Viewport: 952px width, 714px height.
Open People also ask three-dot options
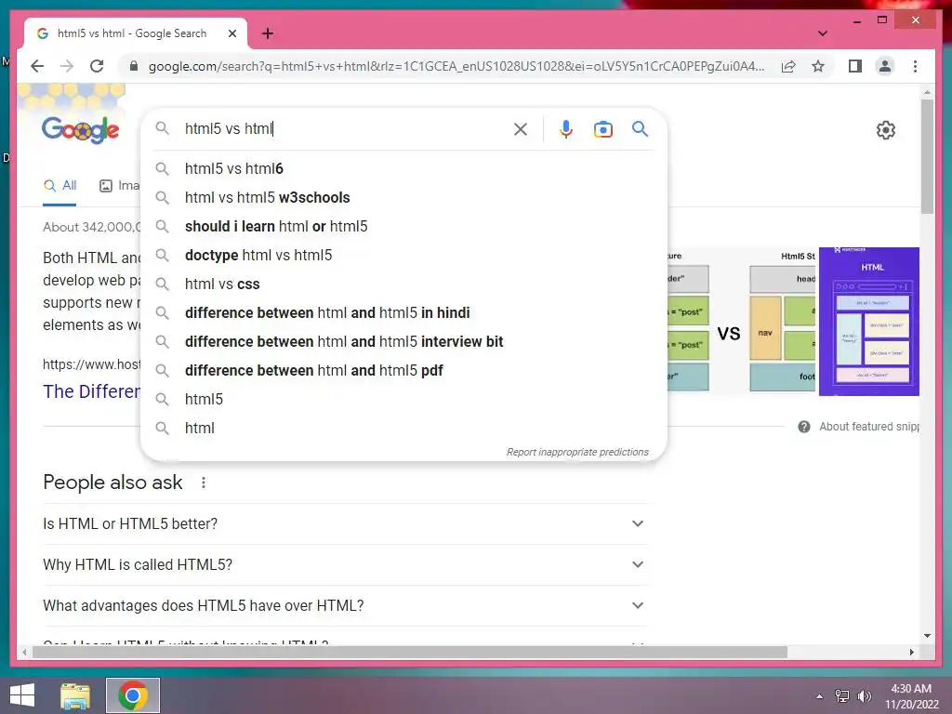pyautogui.click(x=204, y=483)
